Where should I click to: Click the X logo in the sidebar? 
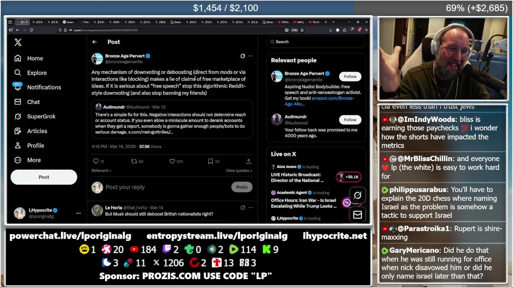[18, 42]
